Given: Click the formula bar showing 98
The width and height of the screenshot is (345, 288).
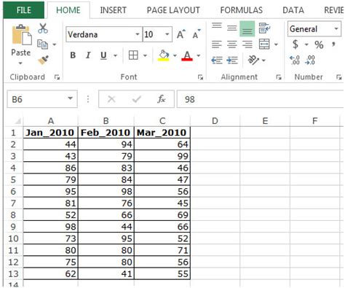Looking at the screenshot, I should click(x=261, y=99).
